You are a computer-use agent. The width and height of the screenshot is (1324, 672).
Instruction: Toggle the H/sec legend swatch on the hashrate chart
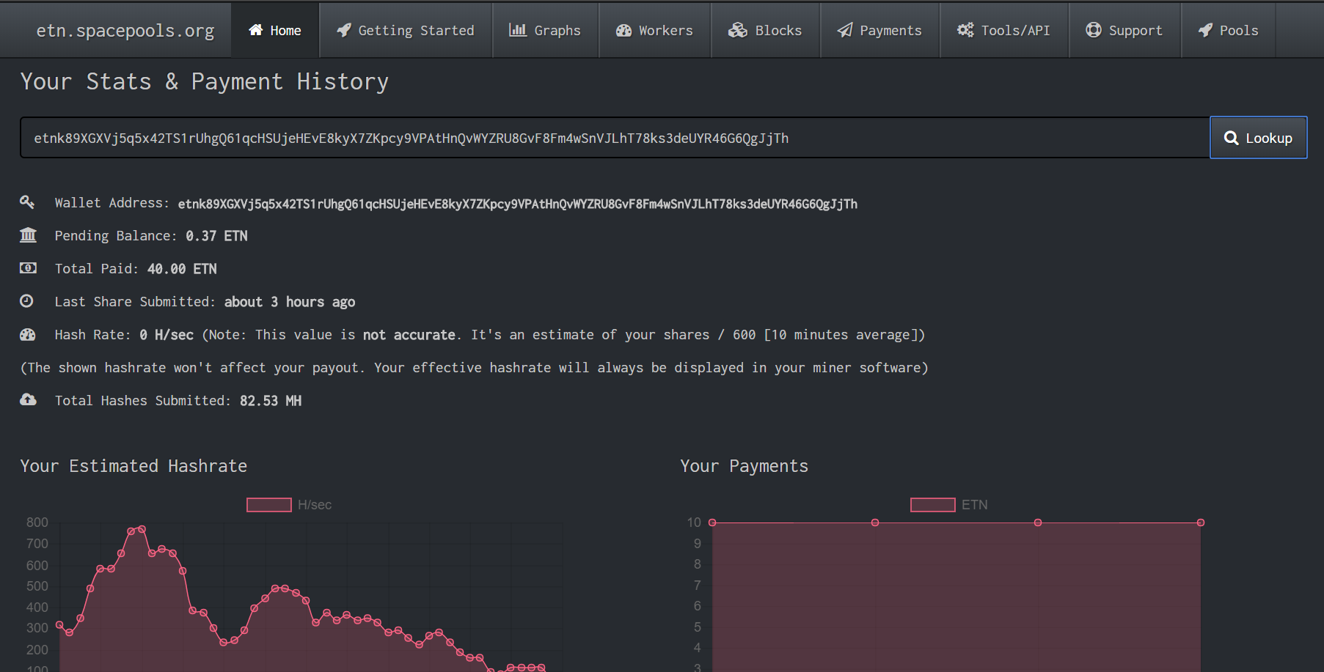coord(269,505)
